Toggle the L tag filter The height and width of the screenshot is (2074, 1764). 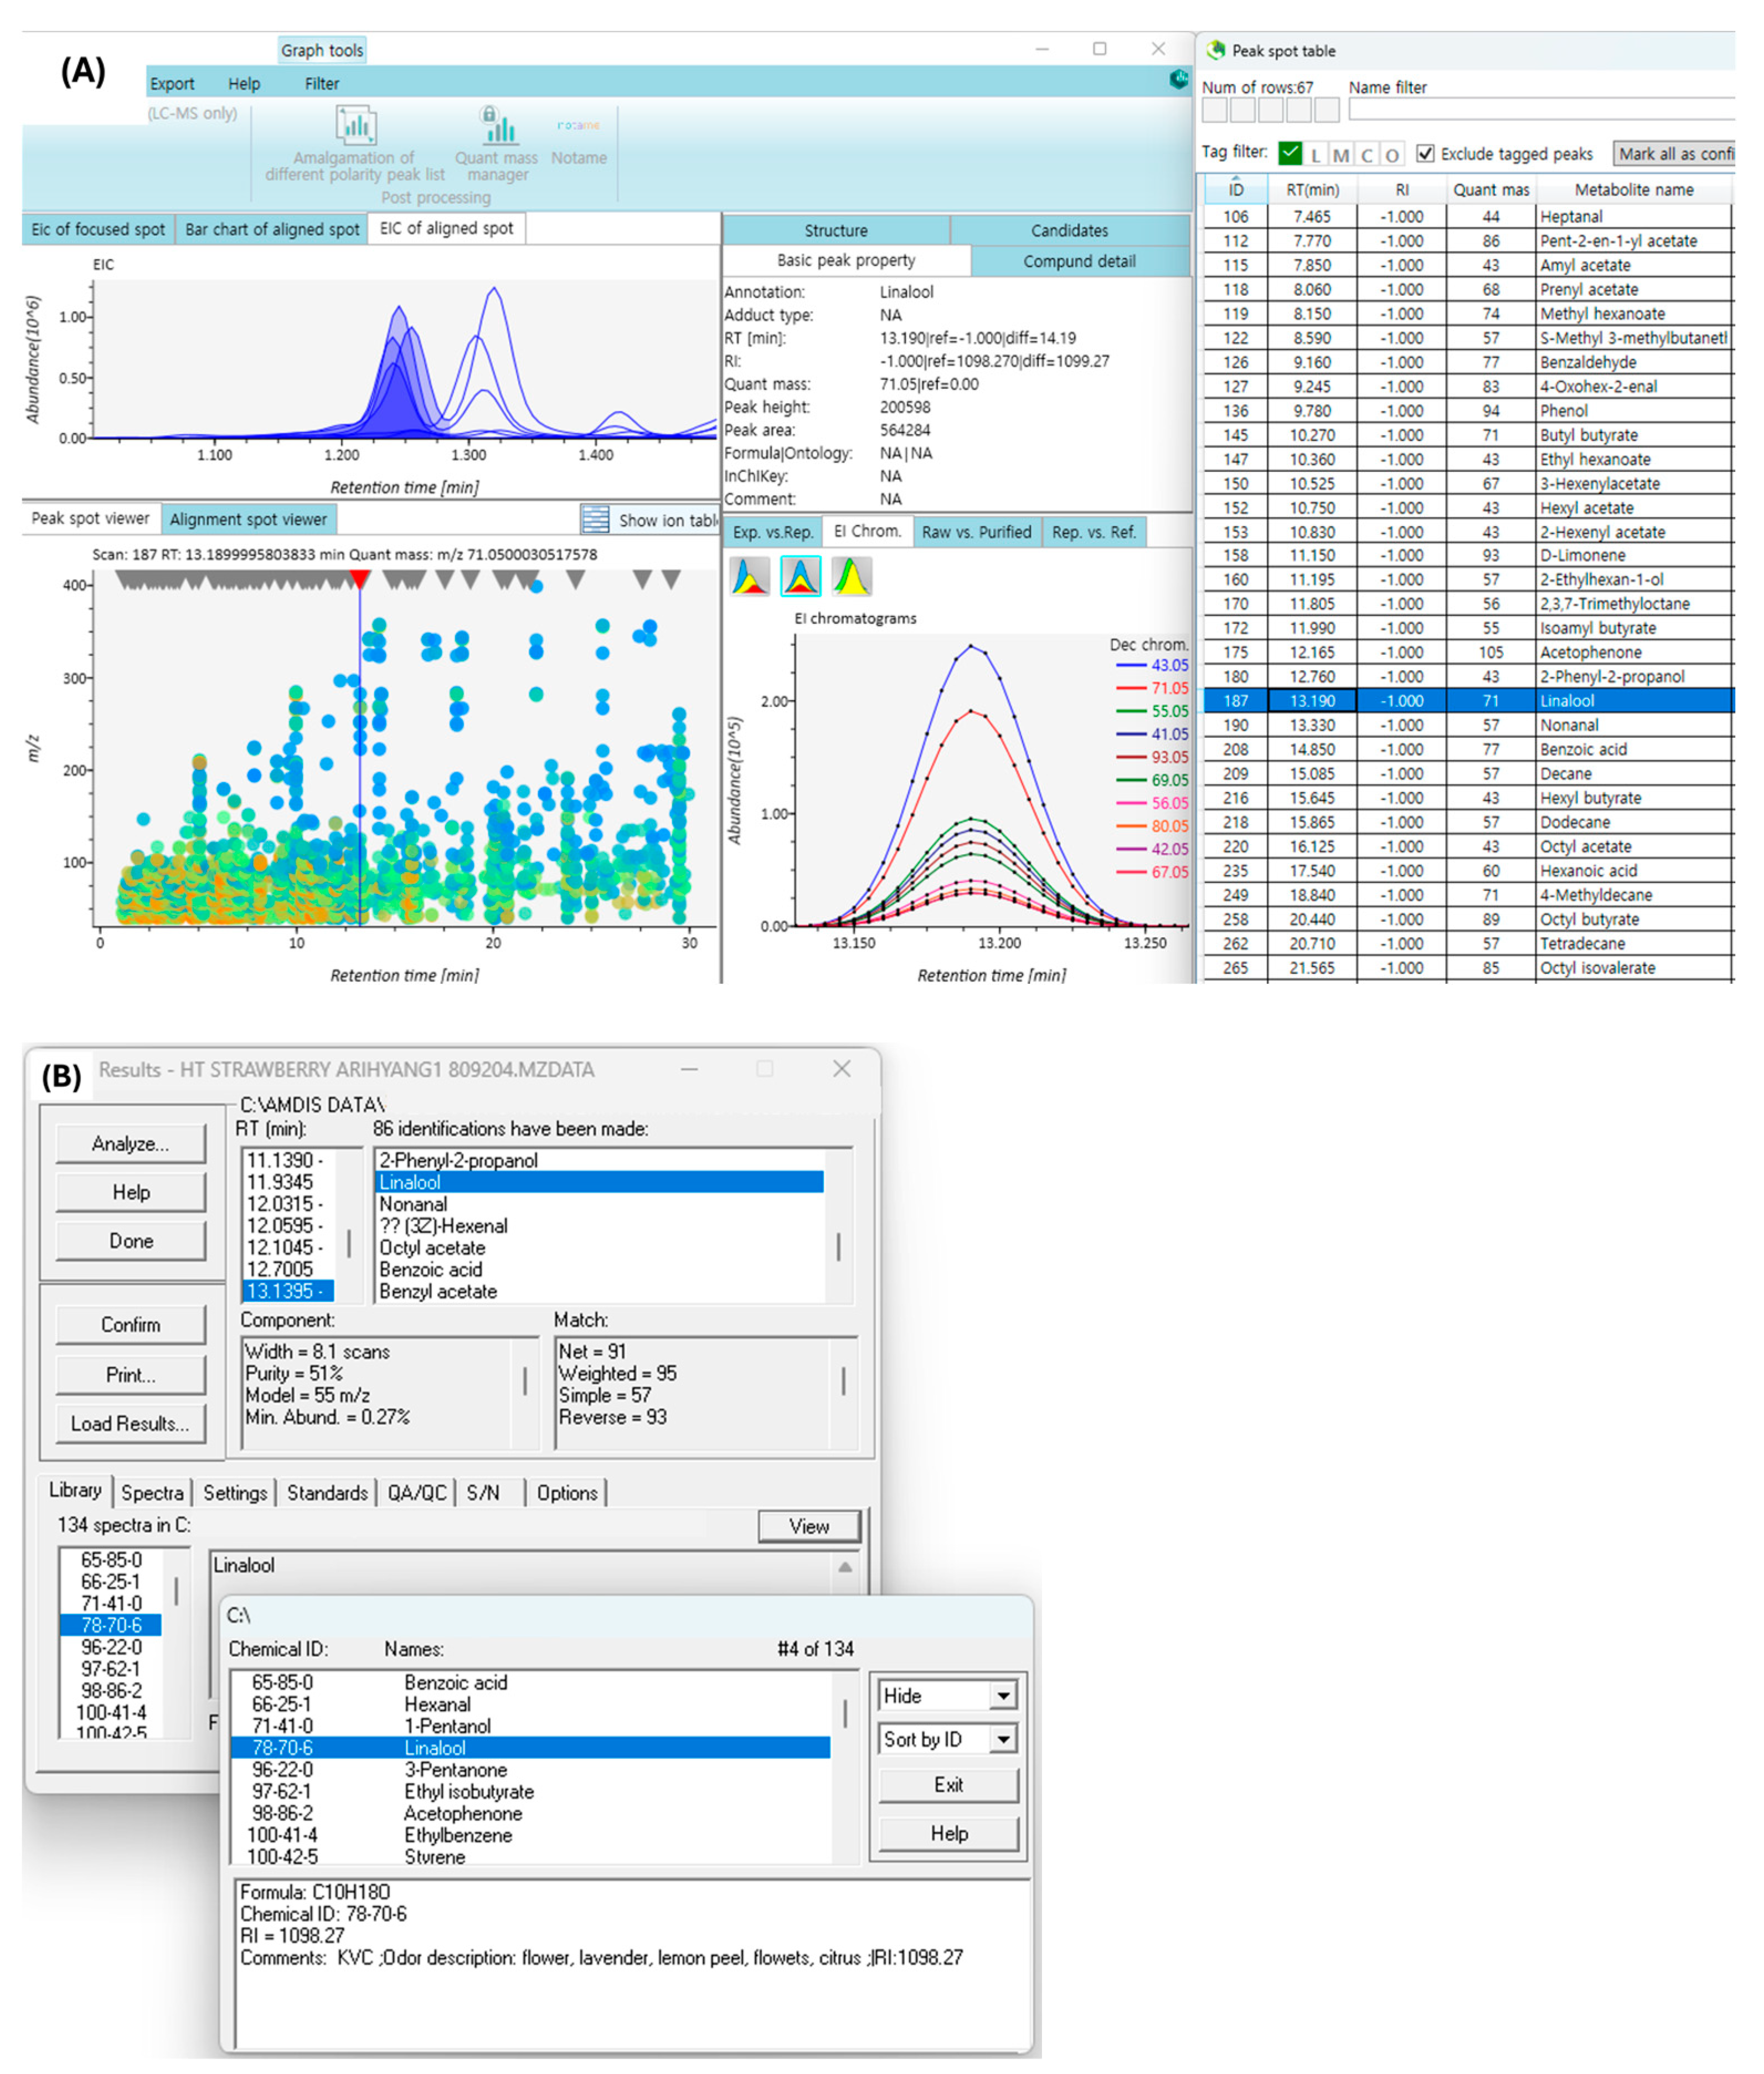coord(1316,154)
